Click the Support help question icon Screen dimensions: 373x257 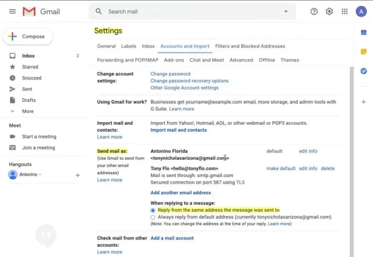[x=314, y=11]
